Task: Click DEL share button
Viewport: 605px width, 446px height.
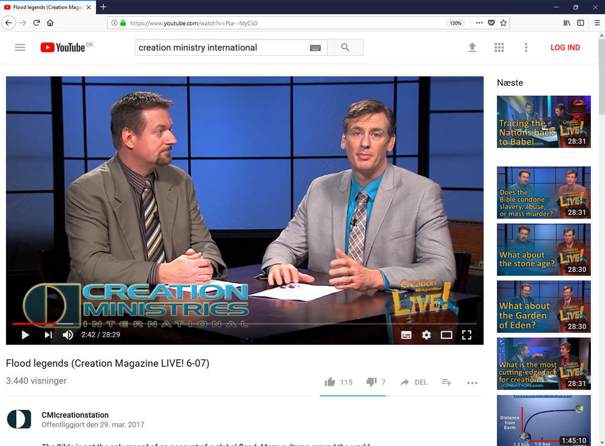Action: click(414, 382)
